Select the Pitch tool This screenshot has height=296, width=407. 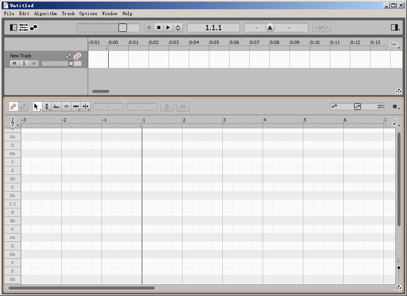(x=47, y=106)
